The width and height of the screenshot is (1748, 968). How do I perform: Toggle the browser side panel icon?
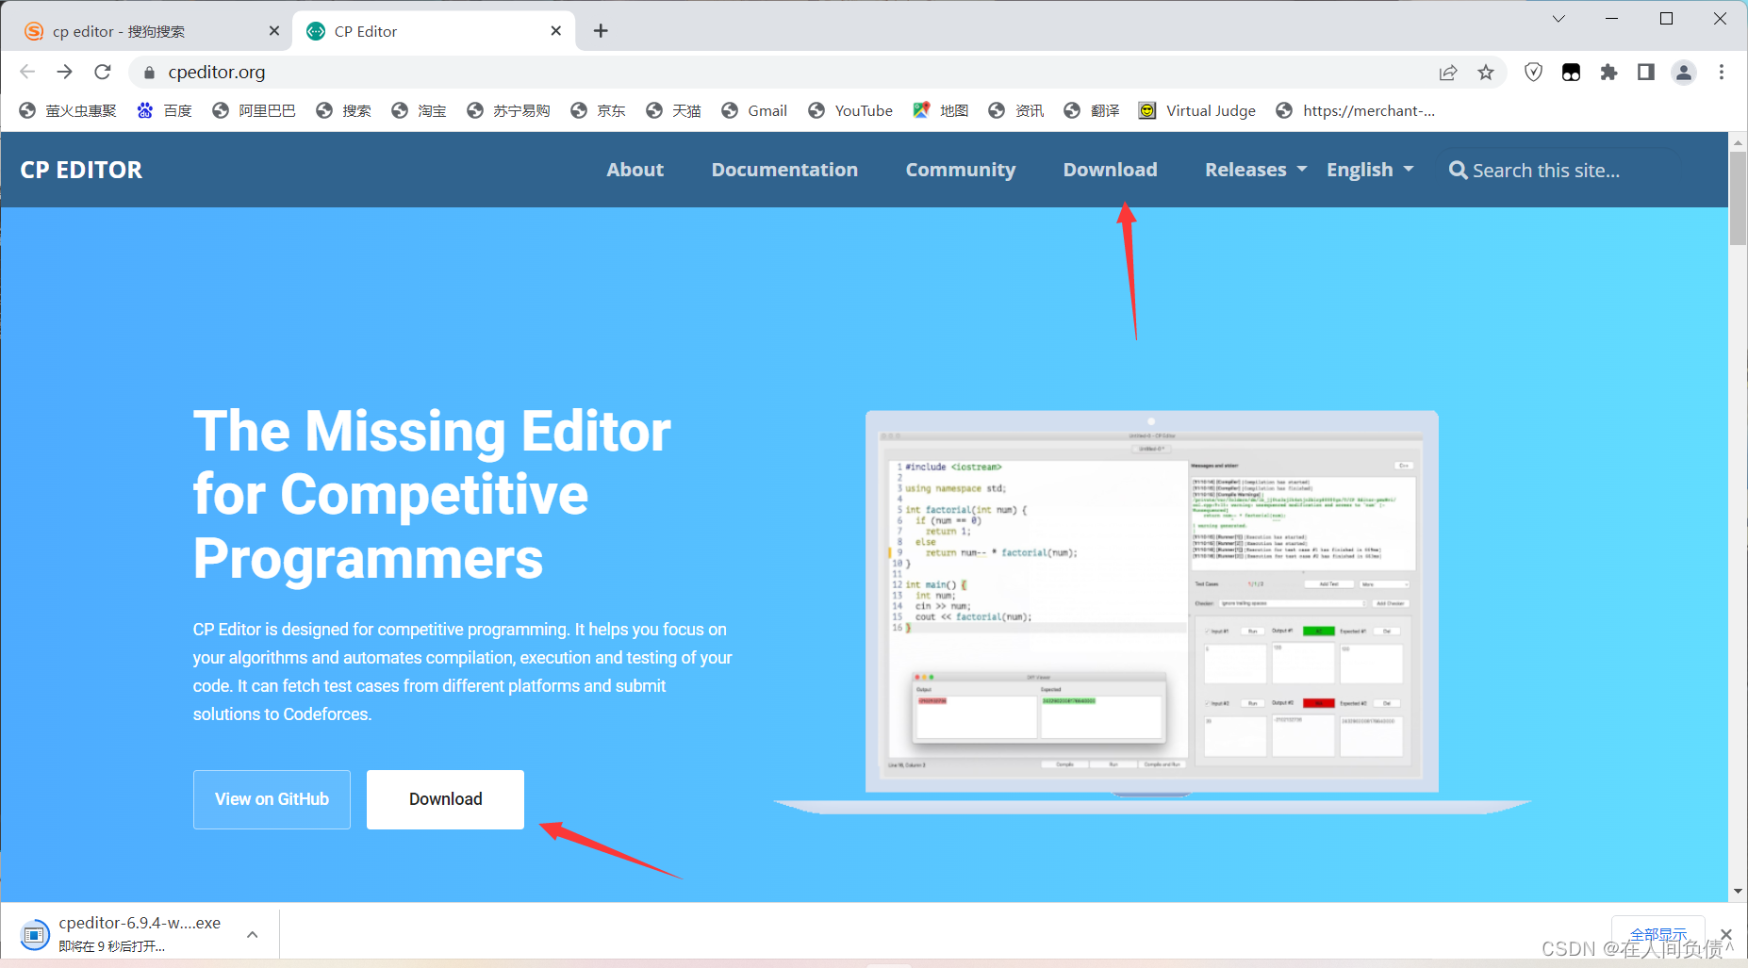point(1646,73)
